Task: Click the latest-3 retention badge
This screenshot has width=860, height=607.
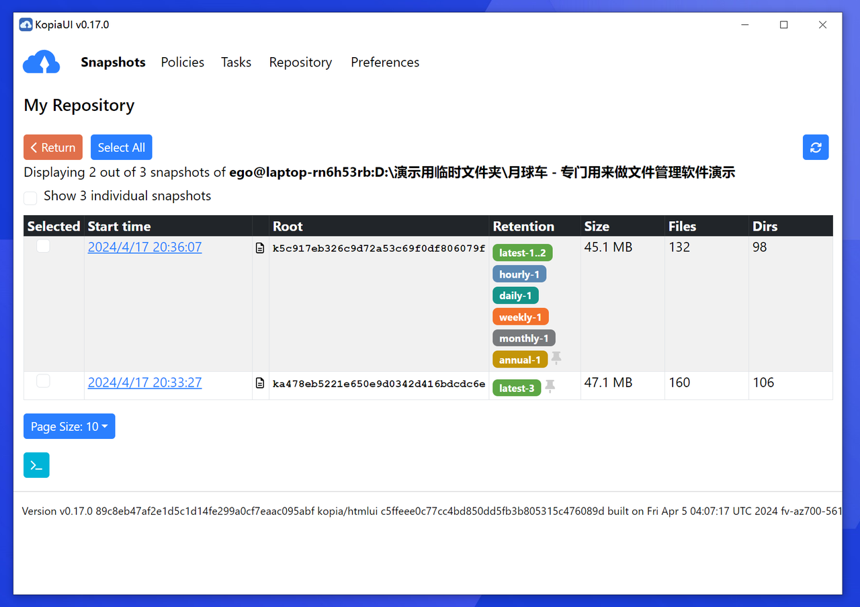Action: tap(516, 388)
